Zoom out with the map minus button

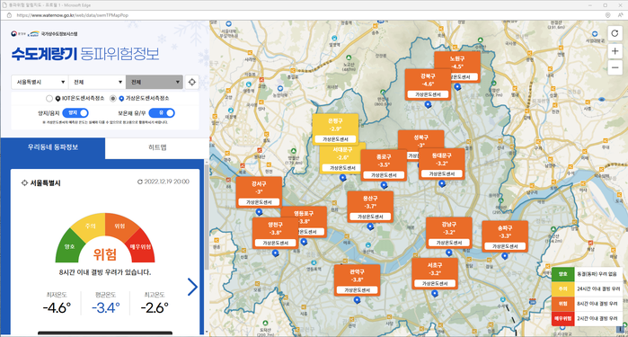click(x=615, y=67)
